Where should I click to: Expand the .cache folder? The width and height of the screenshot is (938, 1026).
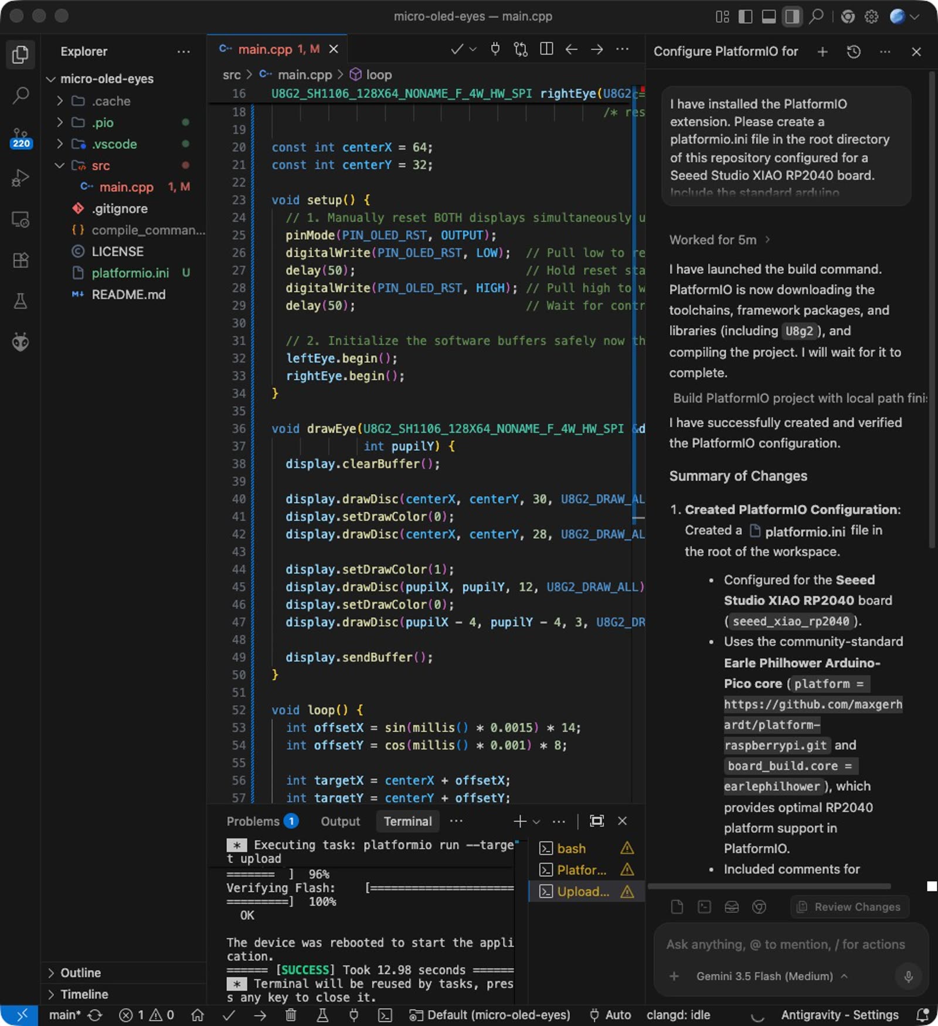click(59, 101)
